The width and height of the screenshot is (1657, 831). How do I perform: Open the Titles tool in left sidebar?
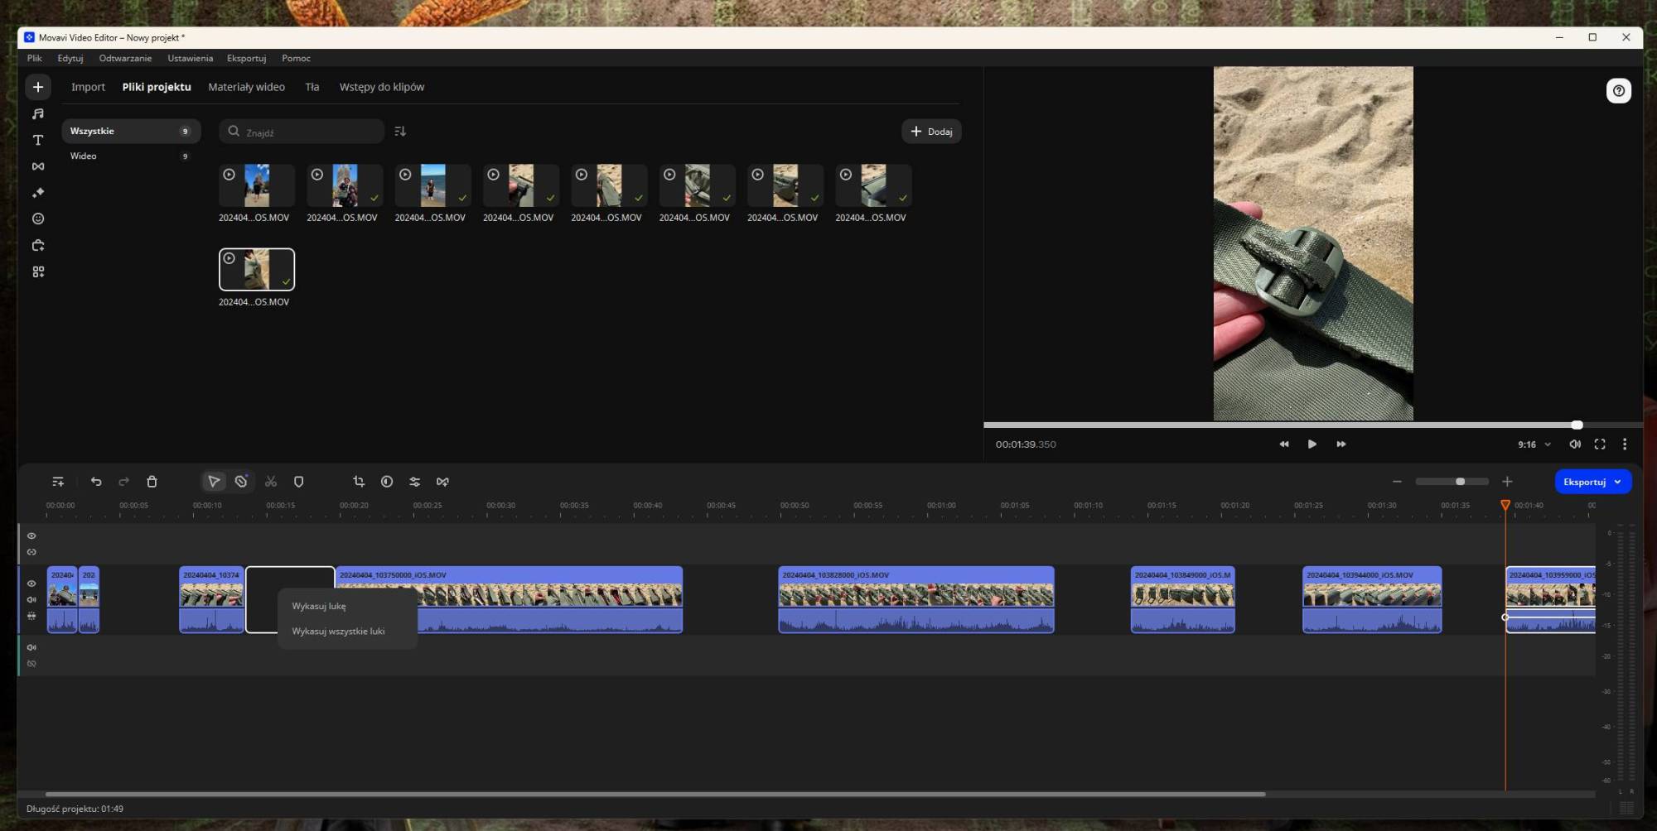[38, 140]
